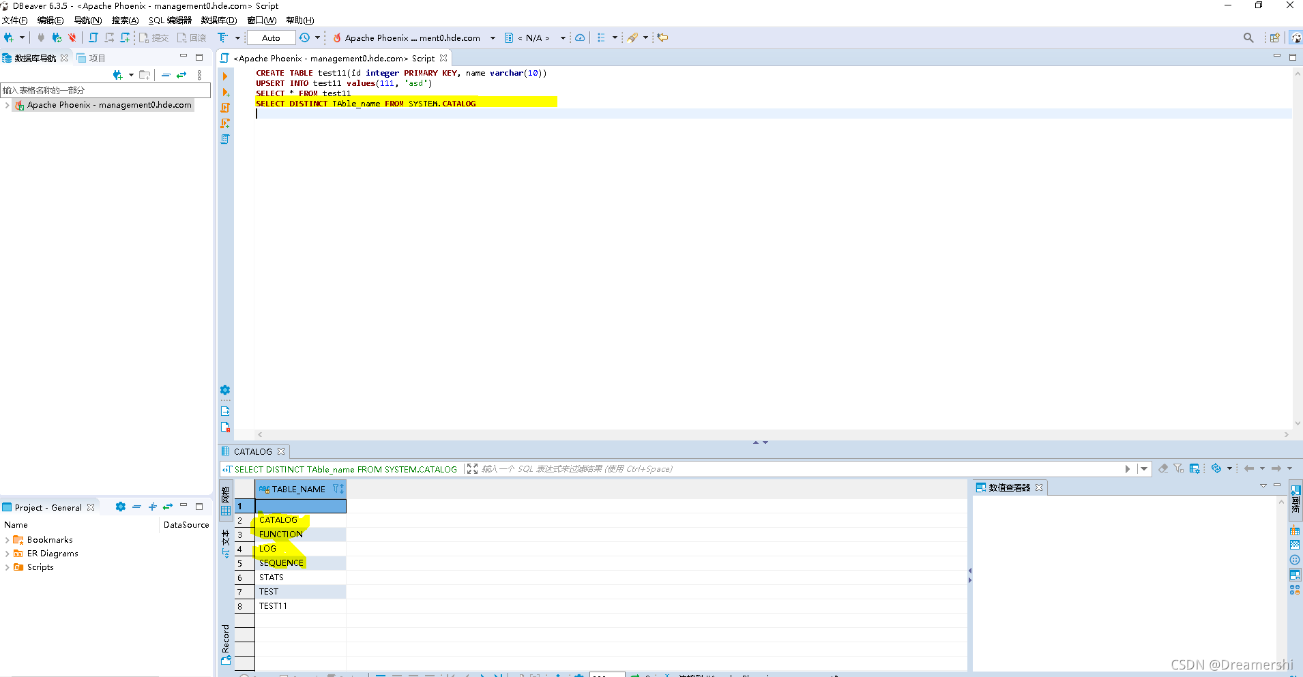The image size is (1303, 677).
Task: Click the dashboard gauge icon in toolbar
Action: [x=580, y=37]
